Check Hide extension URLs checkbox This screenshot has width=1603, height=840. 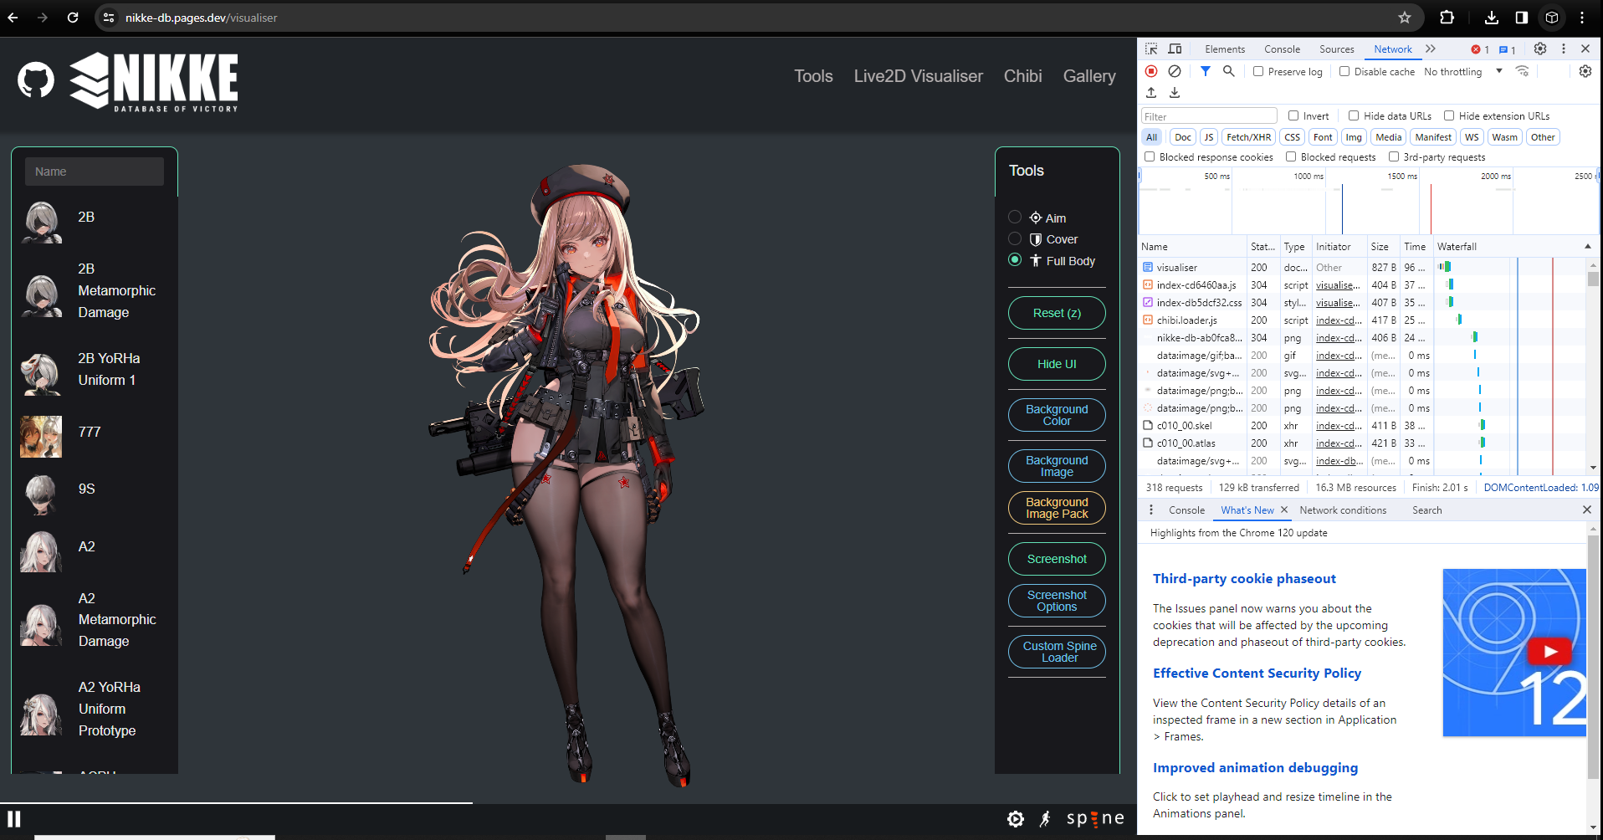(1449, 115)
